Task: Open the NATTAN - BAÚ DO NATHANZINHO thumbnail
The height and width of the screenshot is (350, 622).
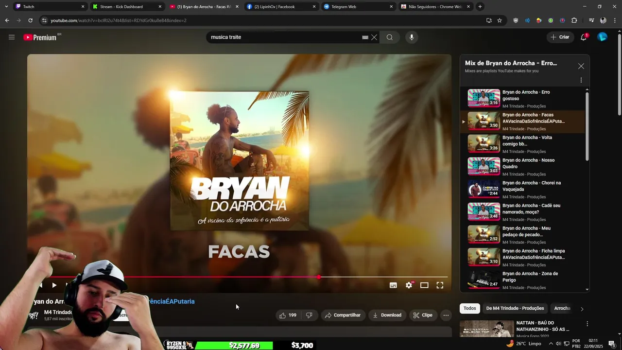Action: 486,329
